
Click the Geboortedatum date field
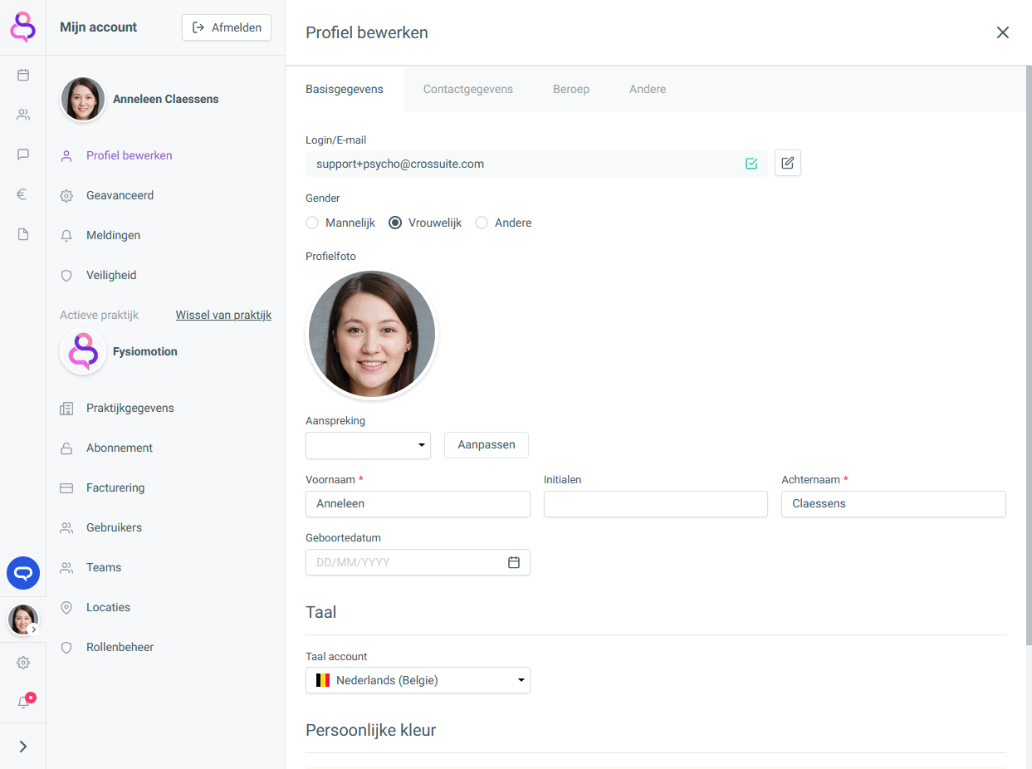[418, 562]
